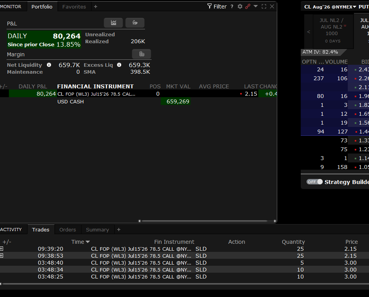Screen dimensions: 369x297
Task: Expand the 09:39:20 trade row
Action: tap(2, 249)
